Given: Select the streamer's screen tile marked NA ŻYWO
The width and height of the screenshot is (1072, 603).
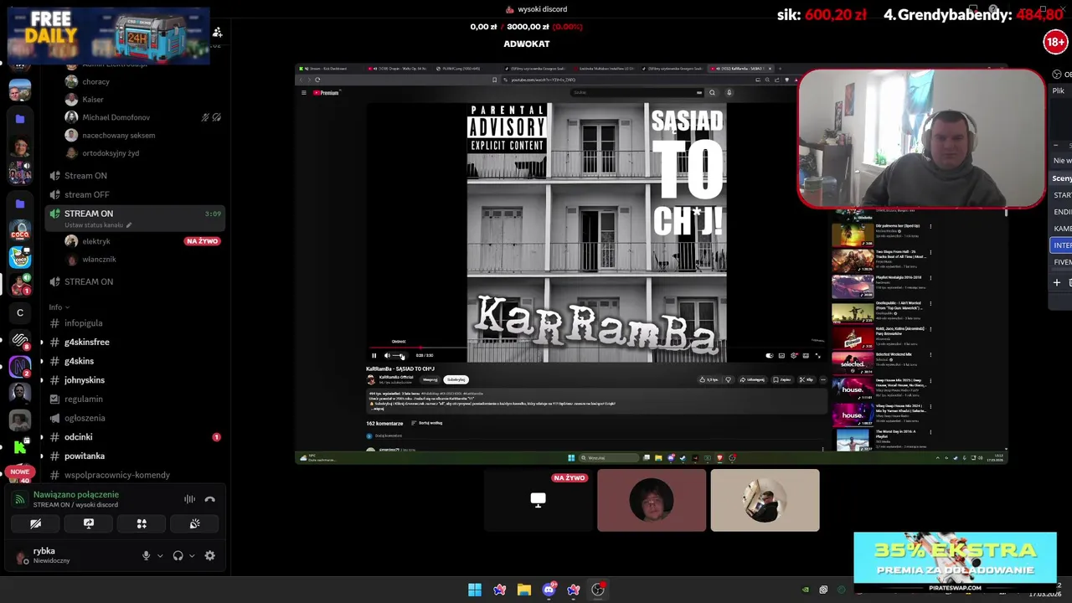Looking at the screenshot, I should (x=538, y=500).
